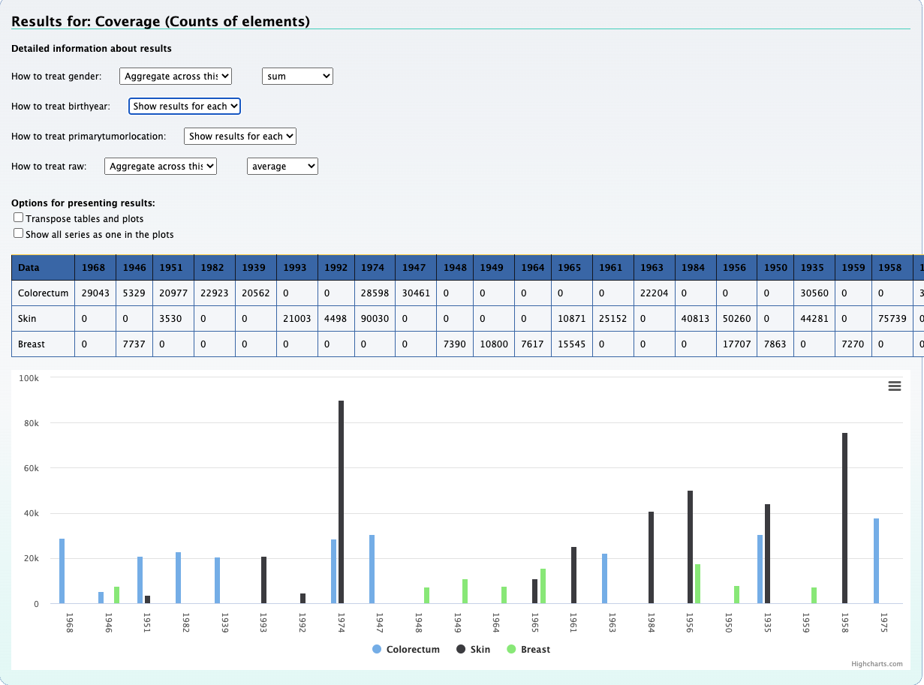Open the primarytumorlocation treatment dropdown
Viewport: 924px width, 685px height.
tap(240, 136)
